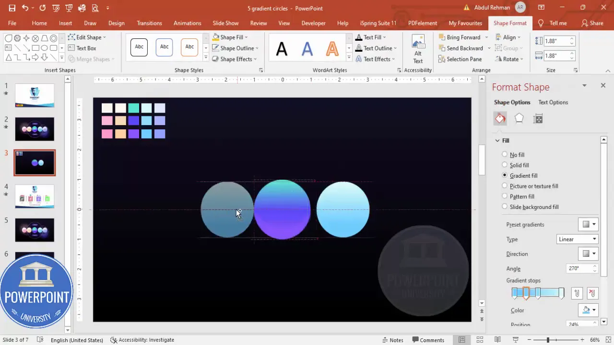This screenshot has height=345, width=614.
Task: Click the Redo icon in quick access toolbar
Action: coord(43,8)
